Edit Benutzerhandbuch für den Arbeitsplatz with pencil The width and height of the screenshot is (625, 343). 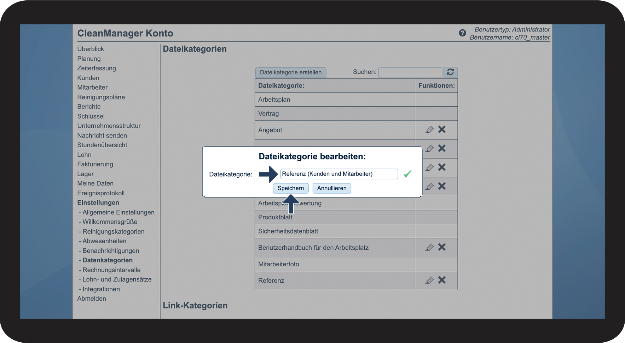tap(429, 247)
